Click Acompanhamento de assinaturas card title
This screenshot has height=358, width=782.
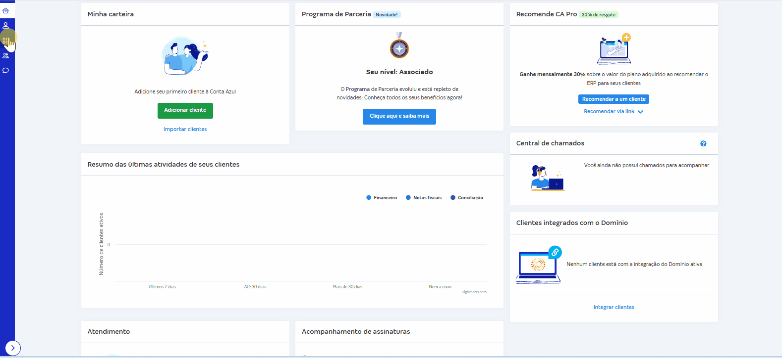point(356,332)
